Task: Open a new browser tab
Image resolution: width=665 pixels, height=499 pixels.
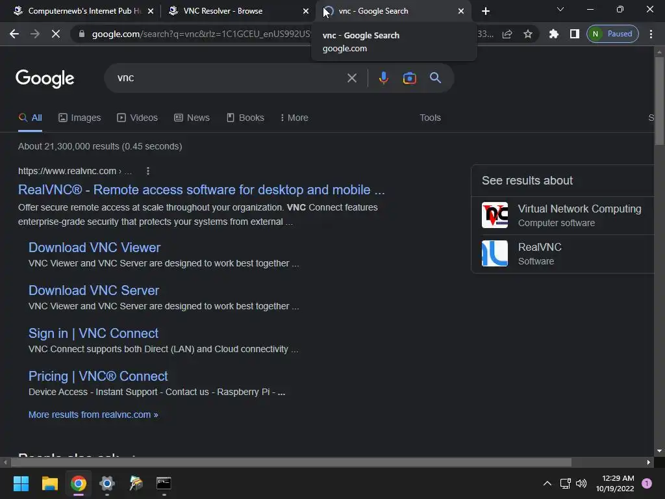Action: [x=486, y=11]
